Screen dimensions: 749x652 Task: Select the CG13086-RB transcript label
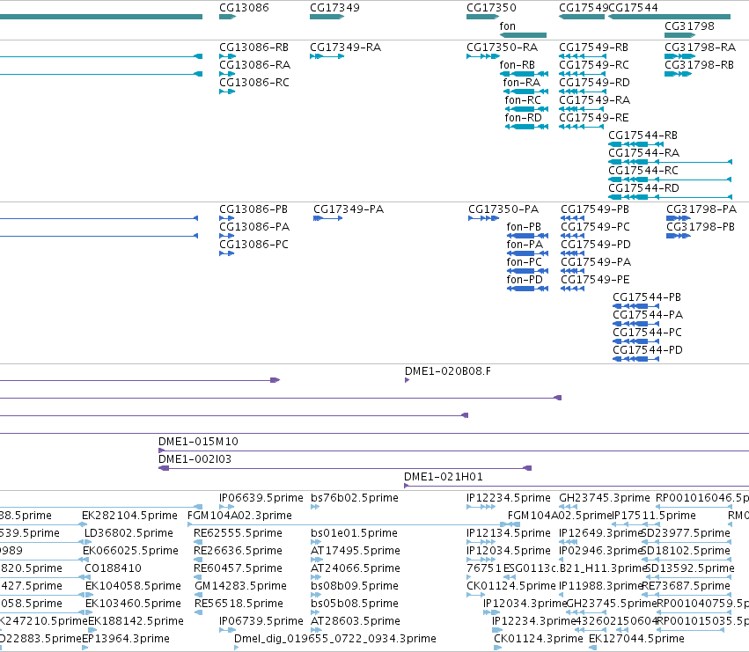tap(253, 48)
